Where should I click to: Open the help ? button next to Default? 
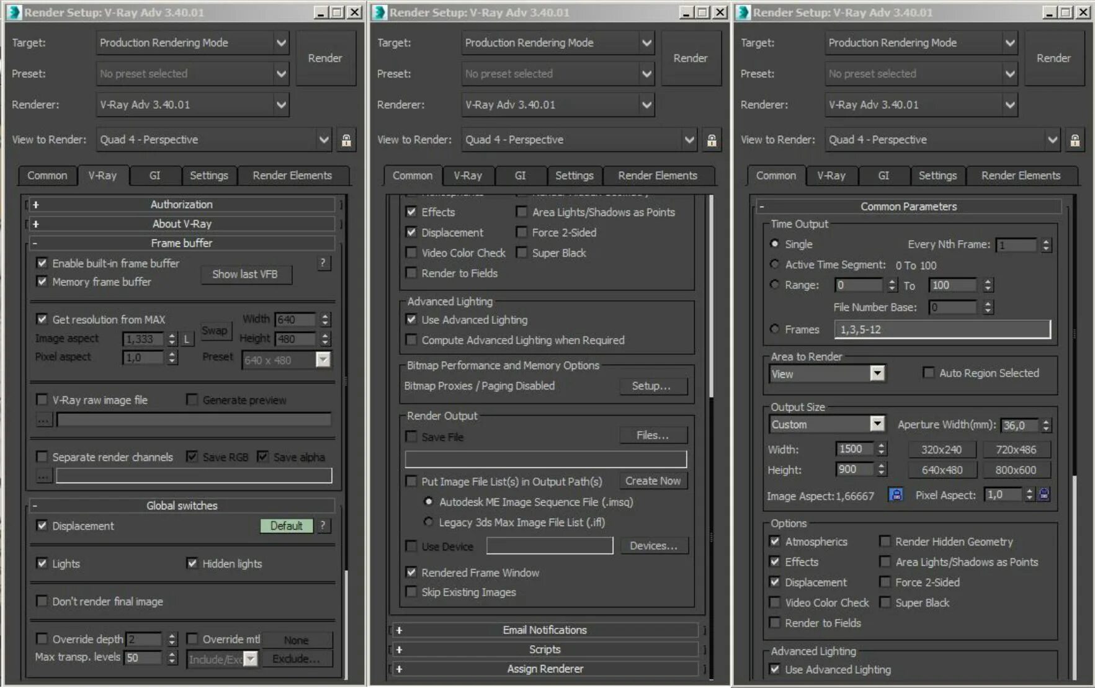click(323, 525)
